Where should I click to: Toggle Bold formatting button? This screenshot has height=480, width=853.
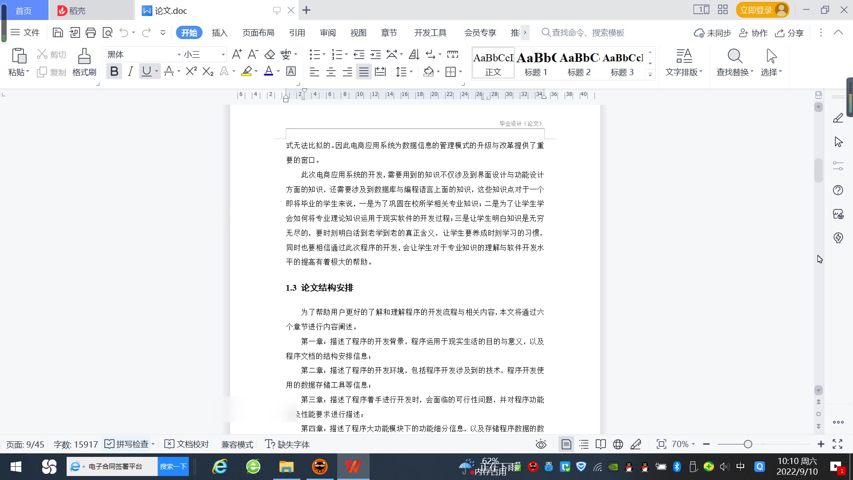click(114, 72)
